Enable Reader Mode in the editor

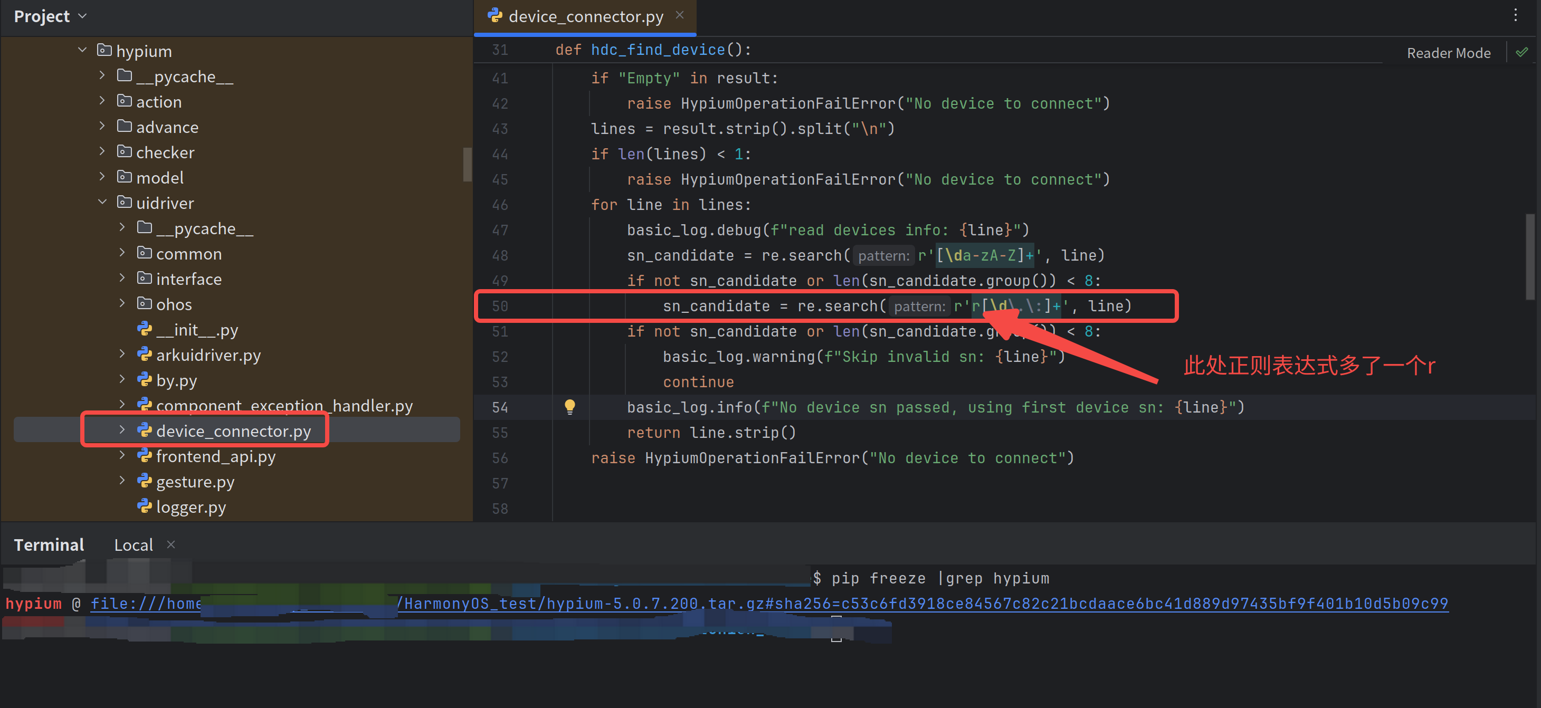(x=1448, y=52)
